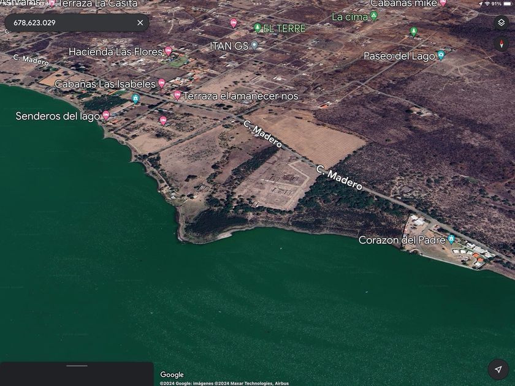This screenshot has height=386, width=515.
Task: Tap the my location arrow button
Action: (498, 369)
